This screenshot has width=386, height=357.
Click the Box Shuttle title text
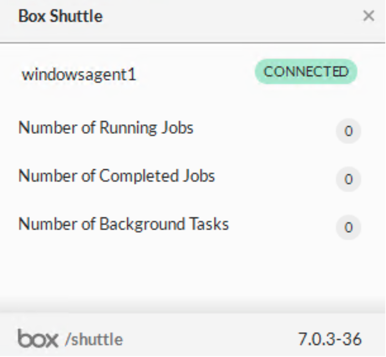click(60, 16)
